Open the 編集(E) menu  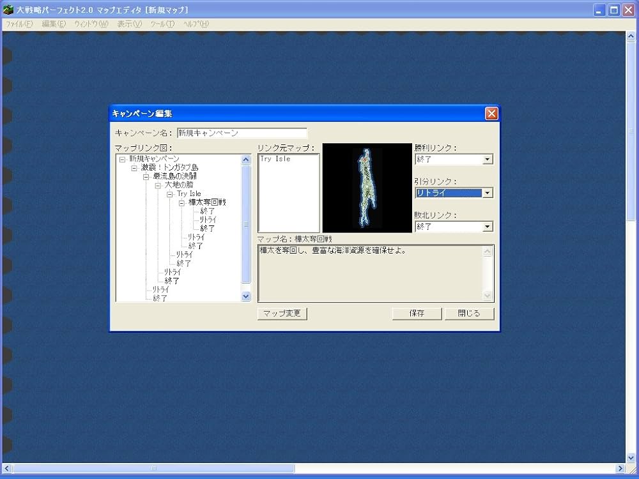click(x=54, y=24)
